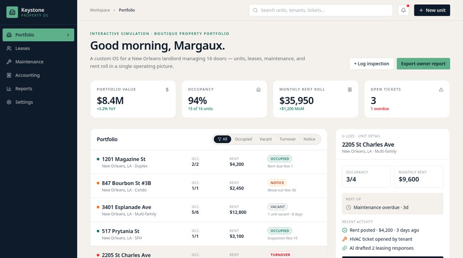Click Inspection Nov 15 text

point(283,238)
